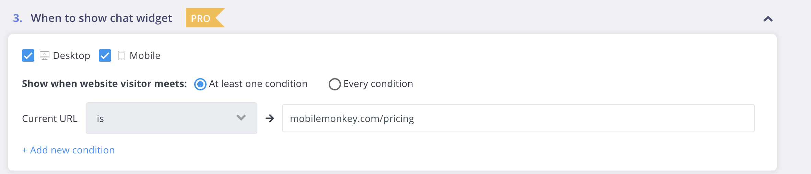Image resolution: width=811 pixels, height=174 pixels.
Task: Click the mobile phone icon
Action: (x=121, y=55)
